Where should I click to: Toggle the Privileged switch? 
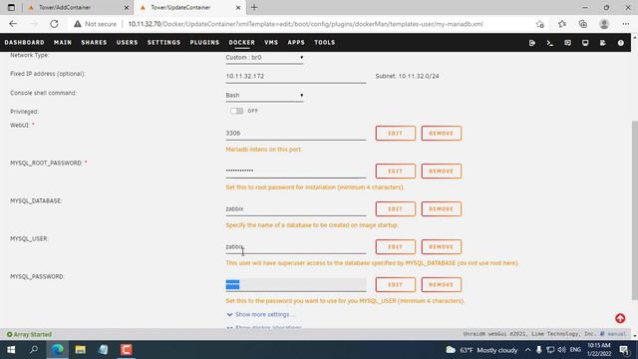click(236, 111)
